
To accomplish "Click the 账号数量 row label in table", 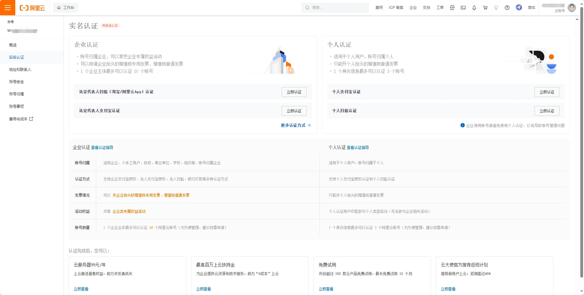I will pos(82,227).
